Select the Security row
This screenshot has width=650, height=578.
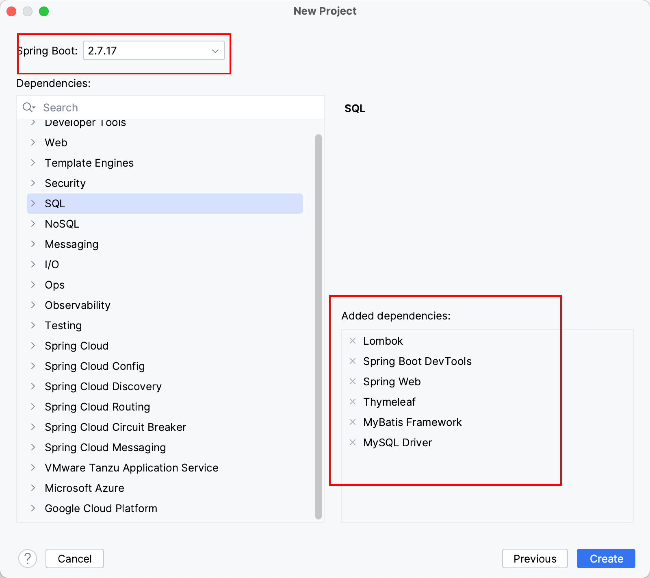click(x=165, y=183)
